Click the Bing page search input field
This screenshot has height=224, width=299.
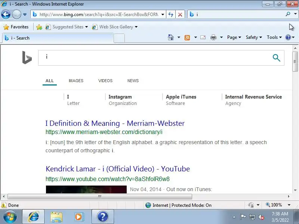(154, 58)
